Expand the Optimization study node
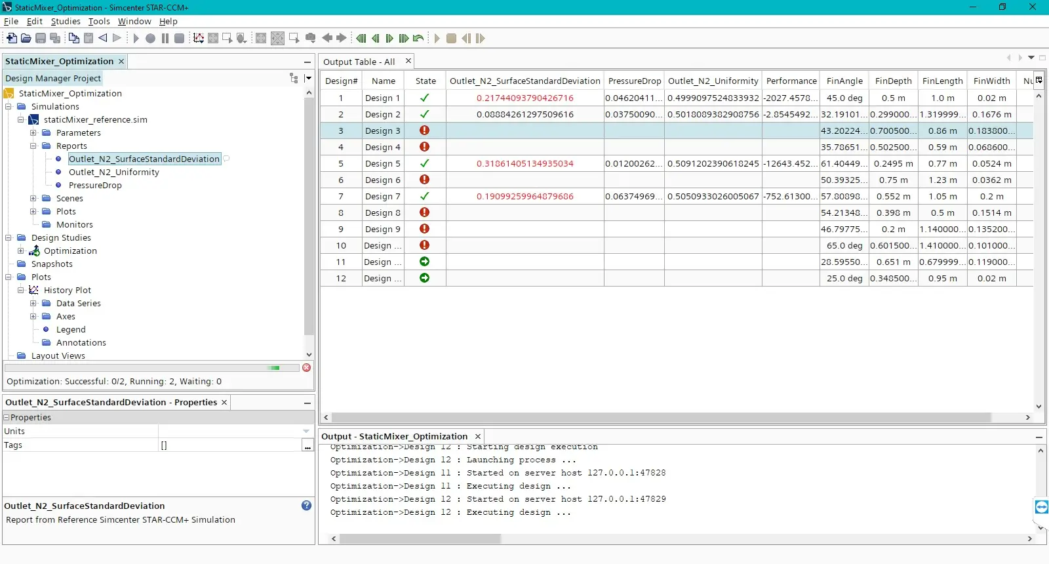 point(21,251)
